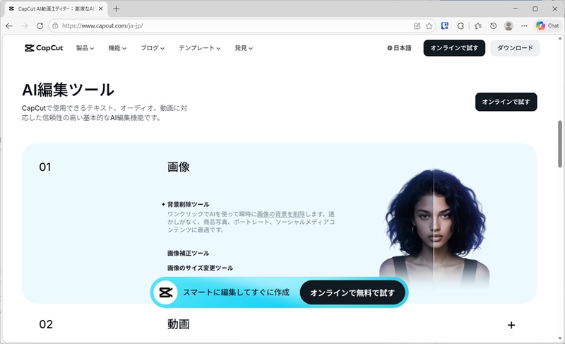Select 背景削除ツール item
This screenshot has width=565, height=344.
point(188,204)
